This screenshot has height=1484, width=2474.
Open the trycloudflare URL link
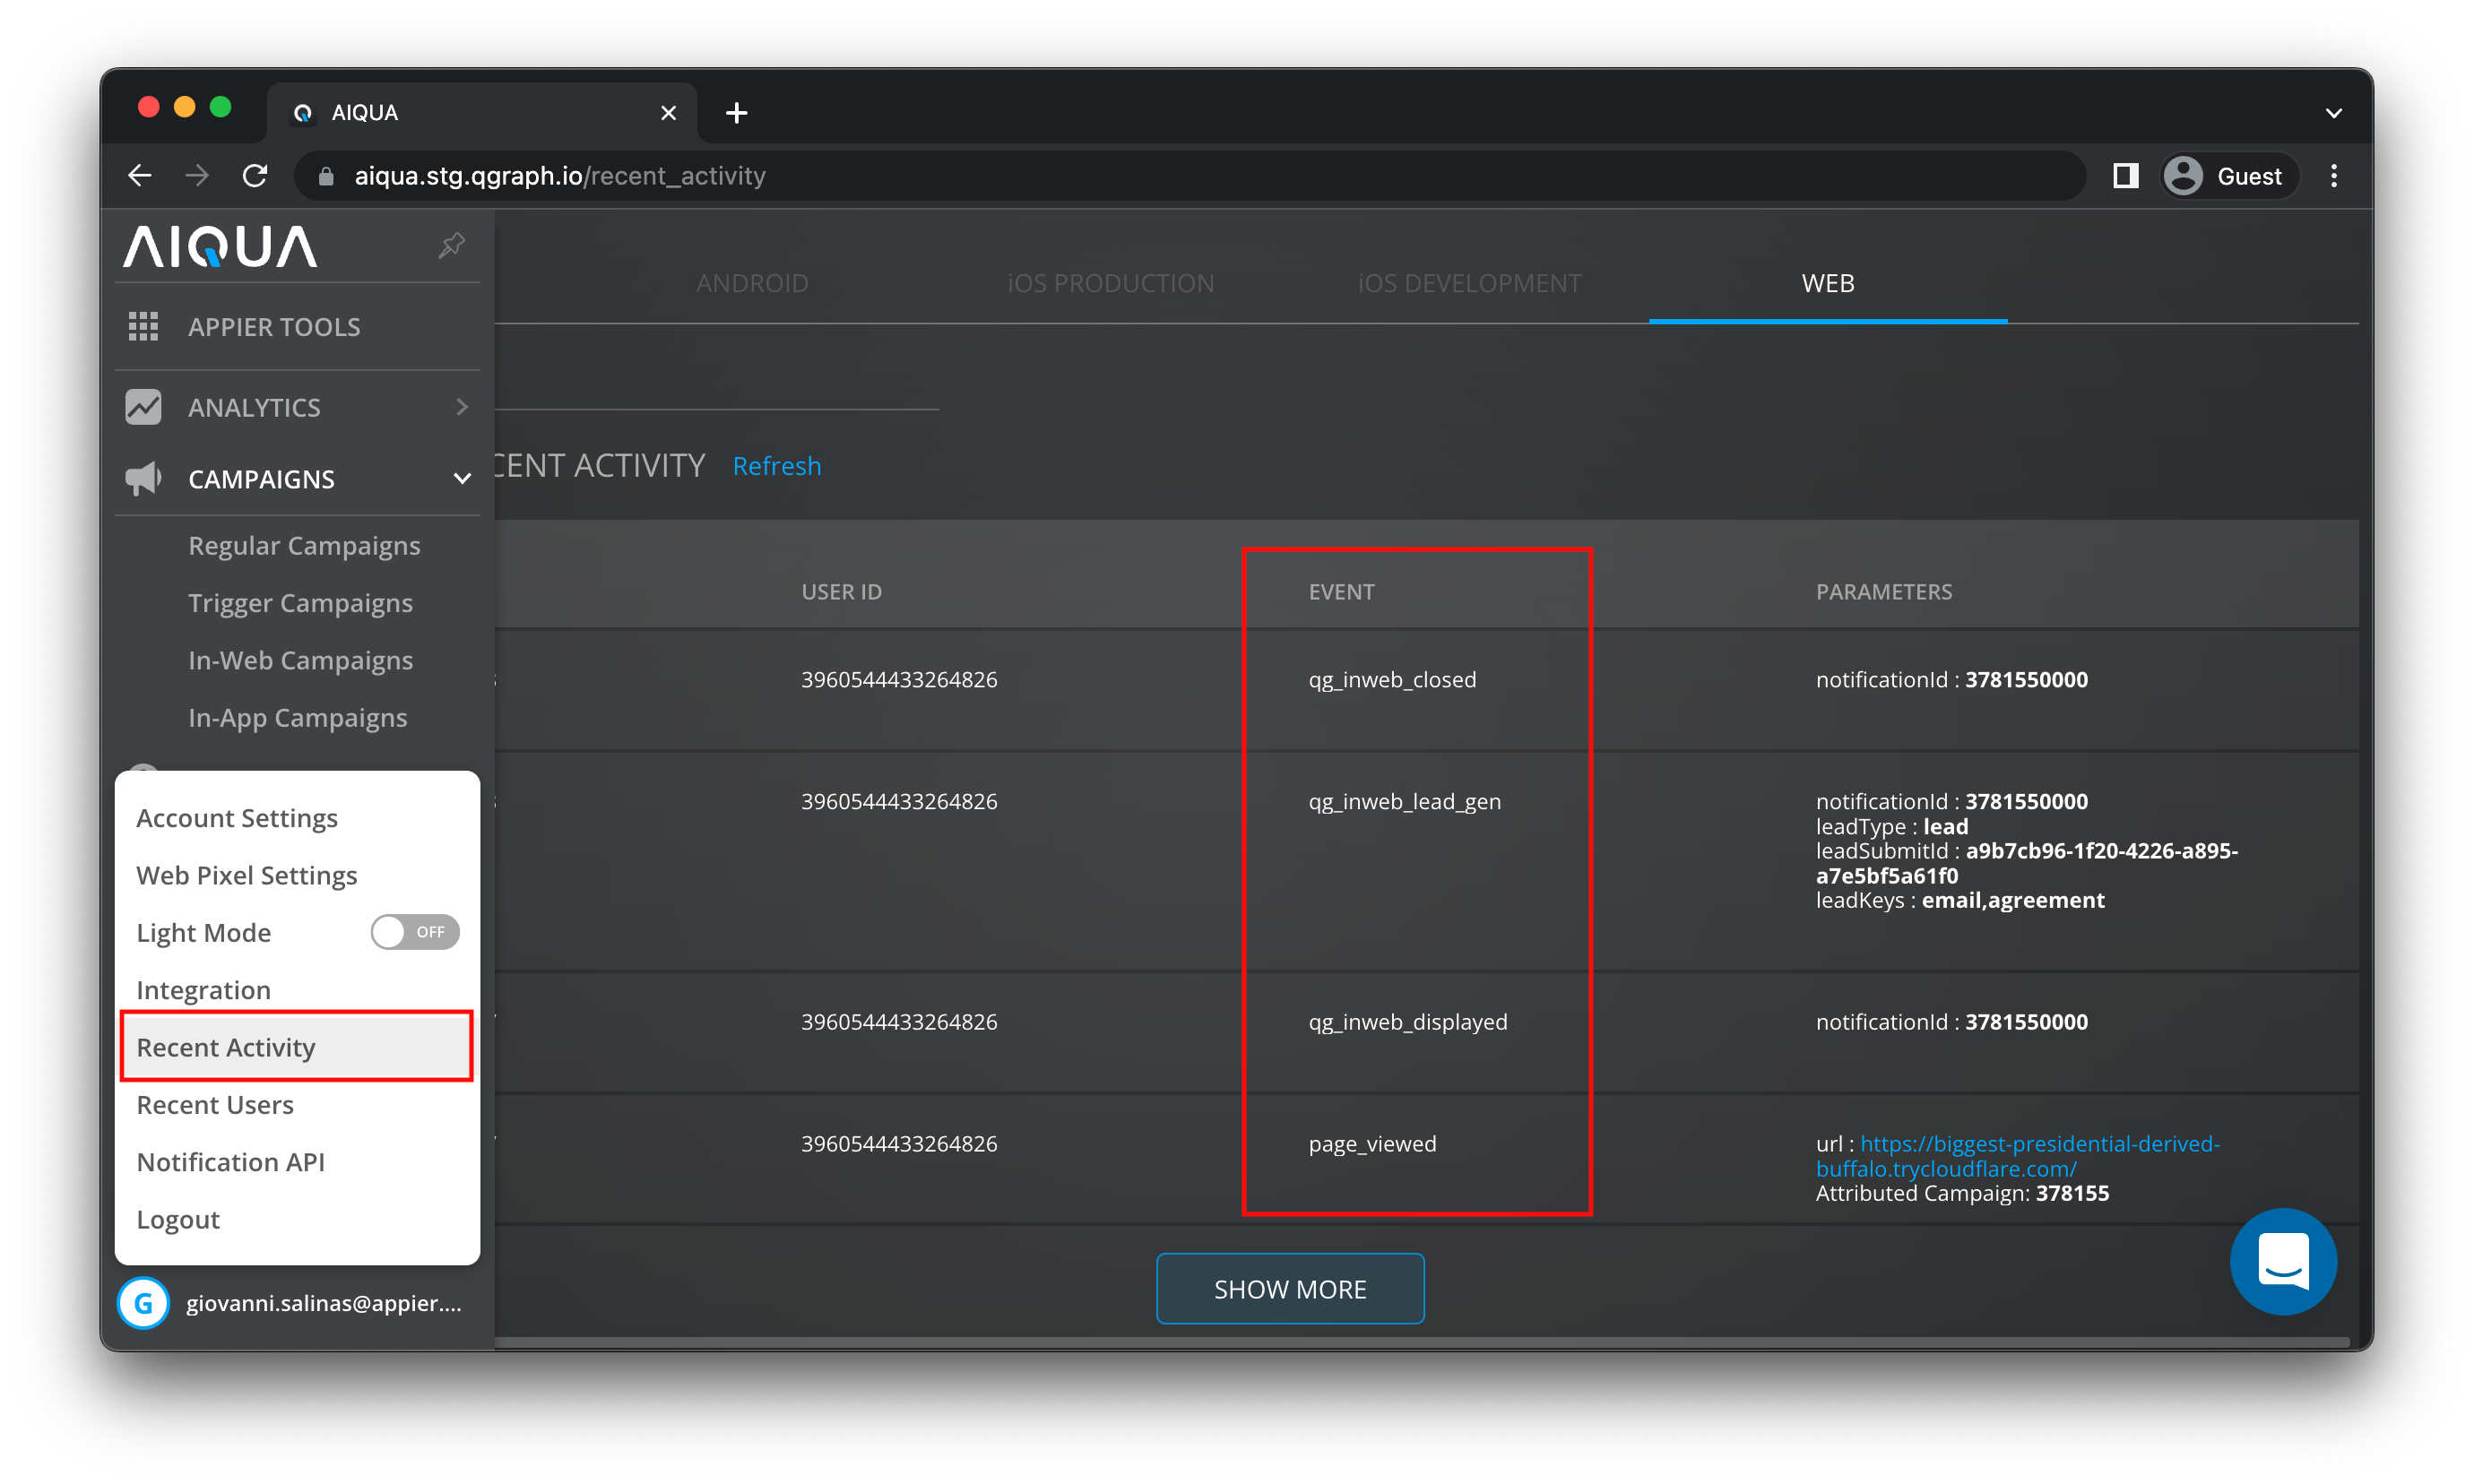pos(2017,1155)
